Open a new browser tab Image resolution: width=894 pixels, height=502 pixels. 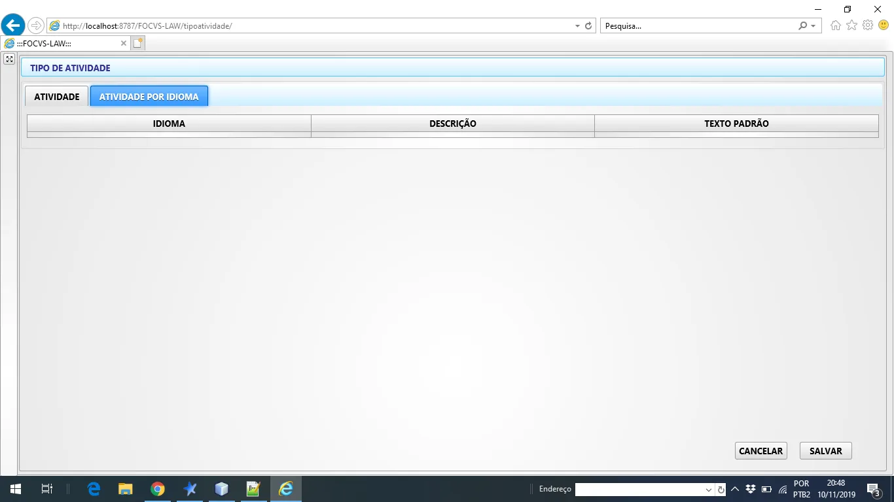point(138,43)
